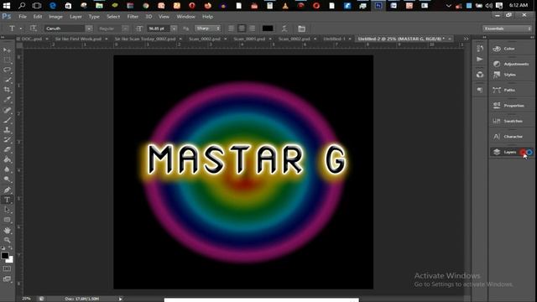This screenshot has width=537, height=302.
Task: Open the Windows Start menu
Action: pos(7,6)
